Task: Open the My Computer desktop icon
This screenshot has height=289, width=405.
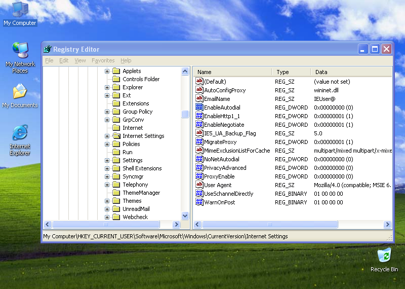Action: tap(20, 14)
